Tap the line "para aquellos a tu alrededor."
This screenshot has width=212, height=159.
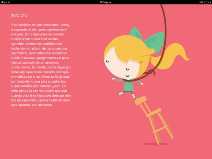(32, 105)
